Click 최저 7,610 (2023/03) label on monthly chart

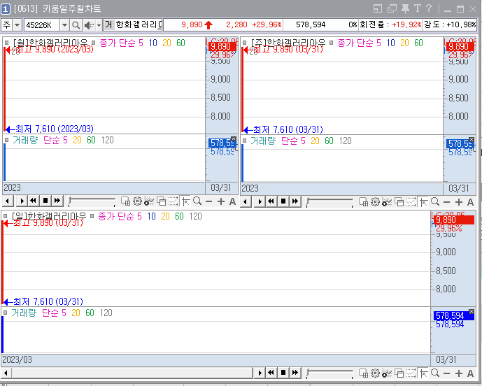[54, 129]
